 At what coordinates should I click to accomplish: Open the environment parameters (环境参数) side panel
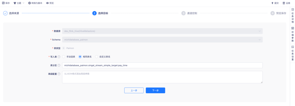[x=293, y=34]
